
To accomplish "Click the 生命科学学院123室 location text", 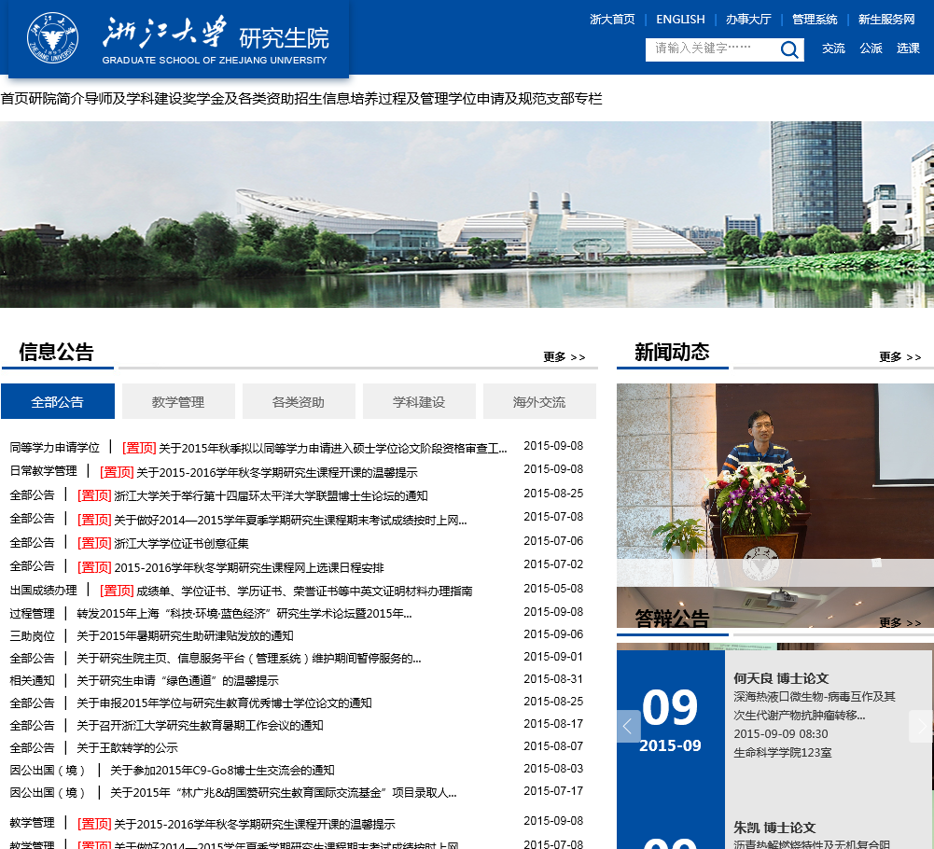I will (x=782, y=753).
